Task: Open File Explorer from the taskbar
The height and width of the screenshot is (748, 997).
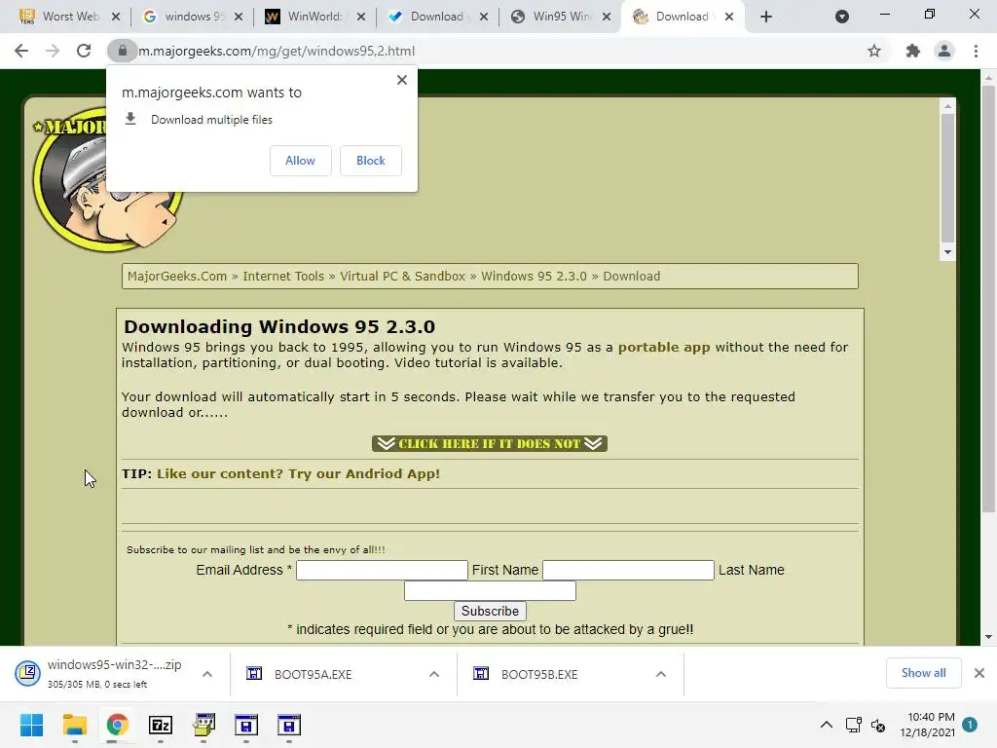Action: click(x=74, y=725)
